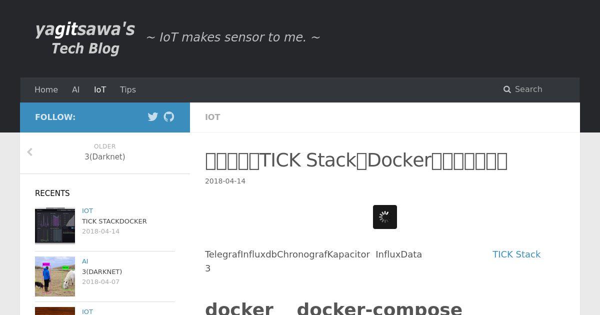Click the older post left chevron
600x315 pixels.
click(30, 152)
